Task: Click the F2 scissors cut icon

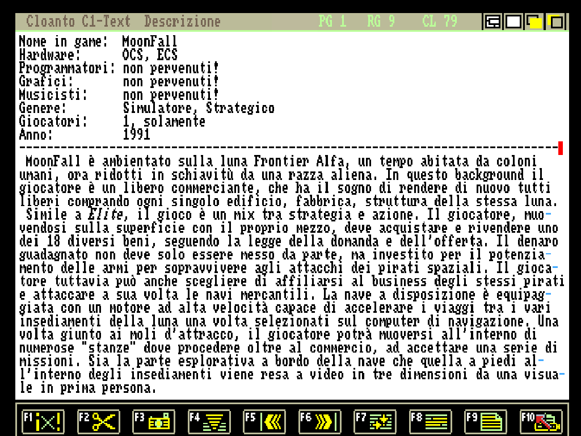Action: pyautogui.click(x=98, y=421)
